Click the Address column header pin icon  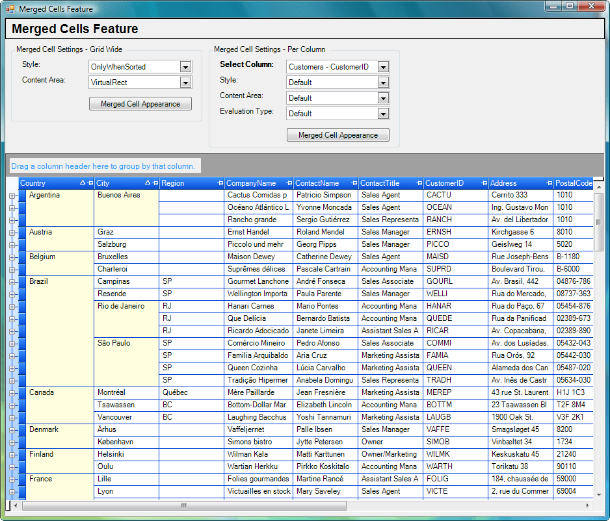pyautogui.click(x=548, y=184)
